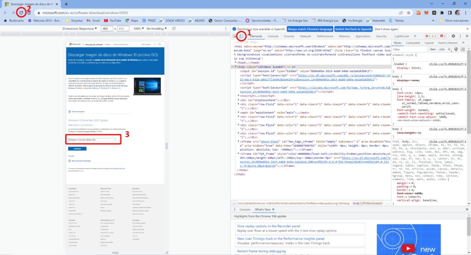Open a new browser tab
The width and height of the screenshot is (471, 255).
point(66,4)
